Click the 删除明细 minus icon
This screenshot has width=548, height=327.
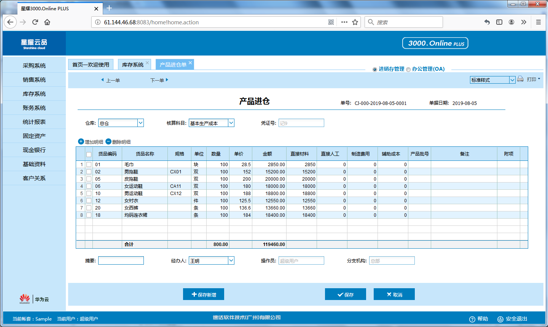point(108,141)
